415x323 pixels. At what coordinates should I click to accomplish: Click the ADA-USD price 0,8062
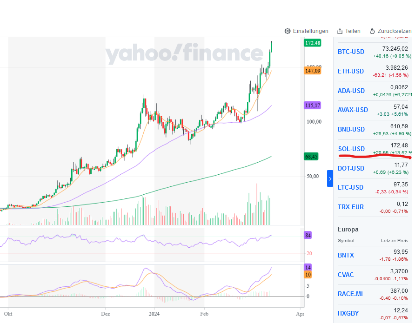click(399, 87)
